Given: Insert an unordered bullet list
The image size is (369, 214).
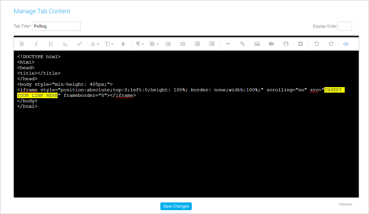Looking at the screenshot, I should (183, 44).
